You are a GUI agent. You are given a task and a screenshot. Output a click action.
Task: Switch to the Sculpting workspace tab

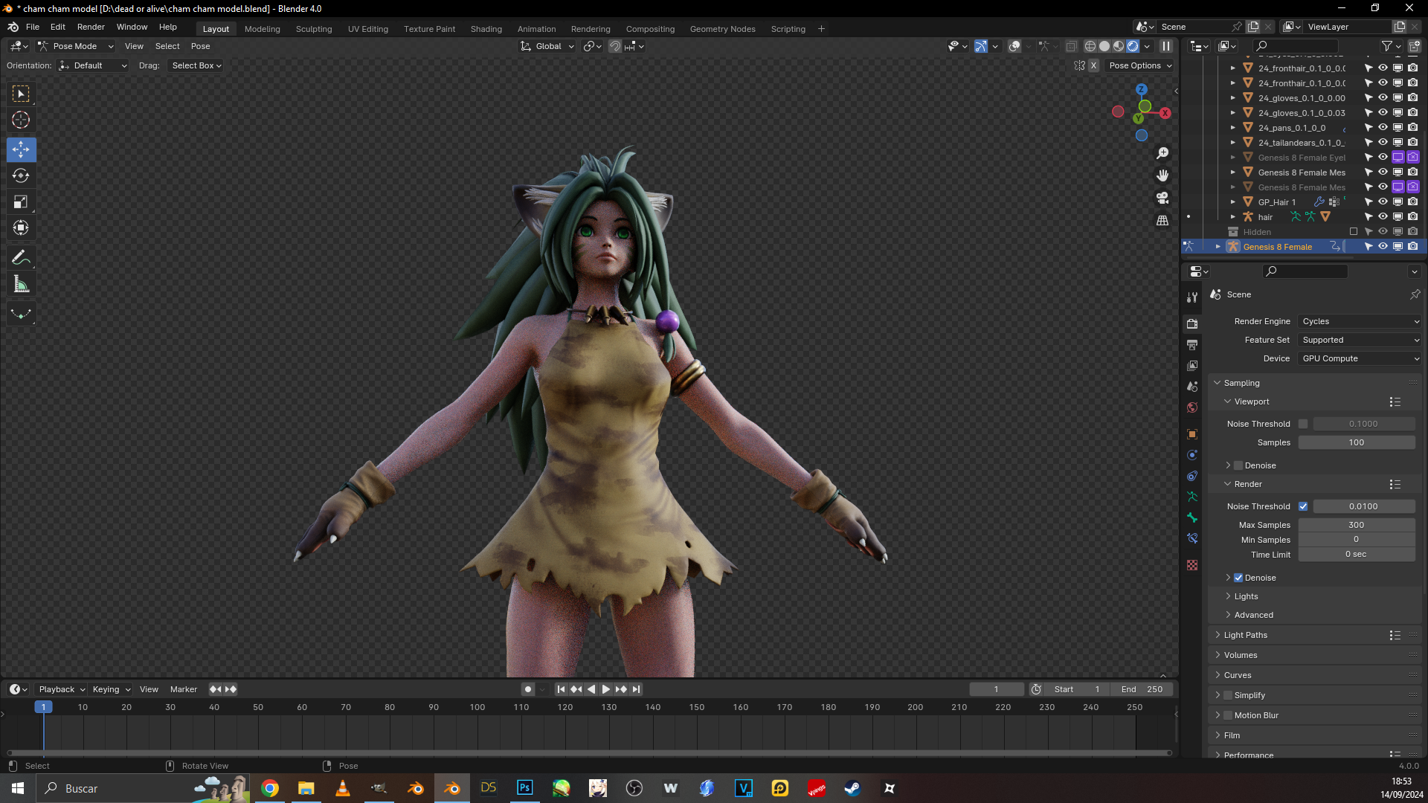point(314,29)
